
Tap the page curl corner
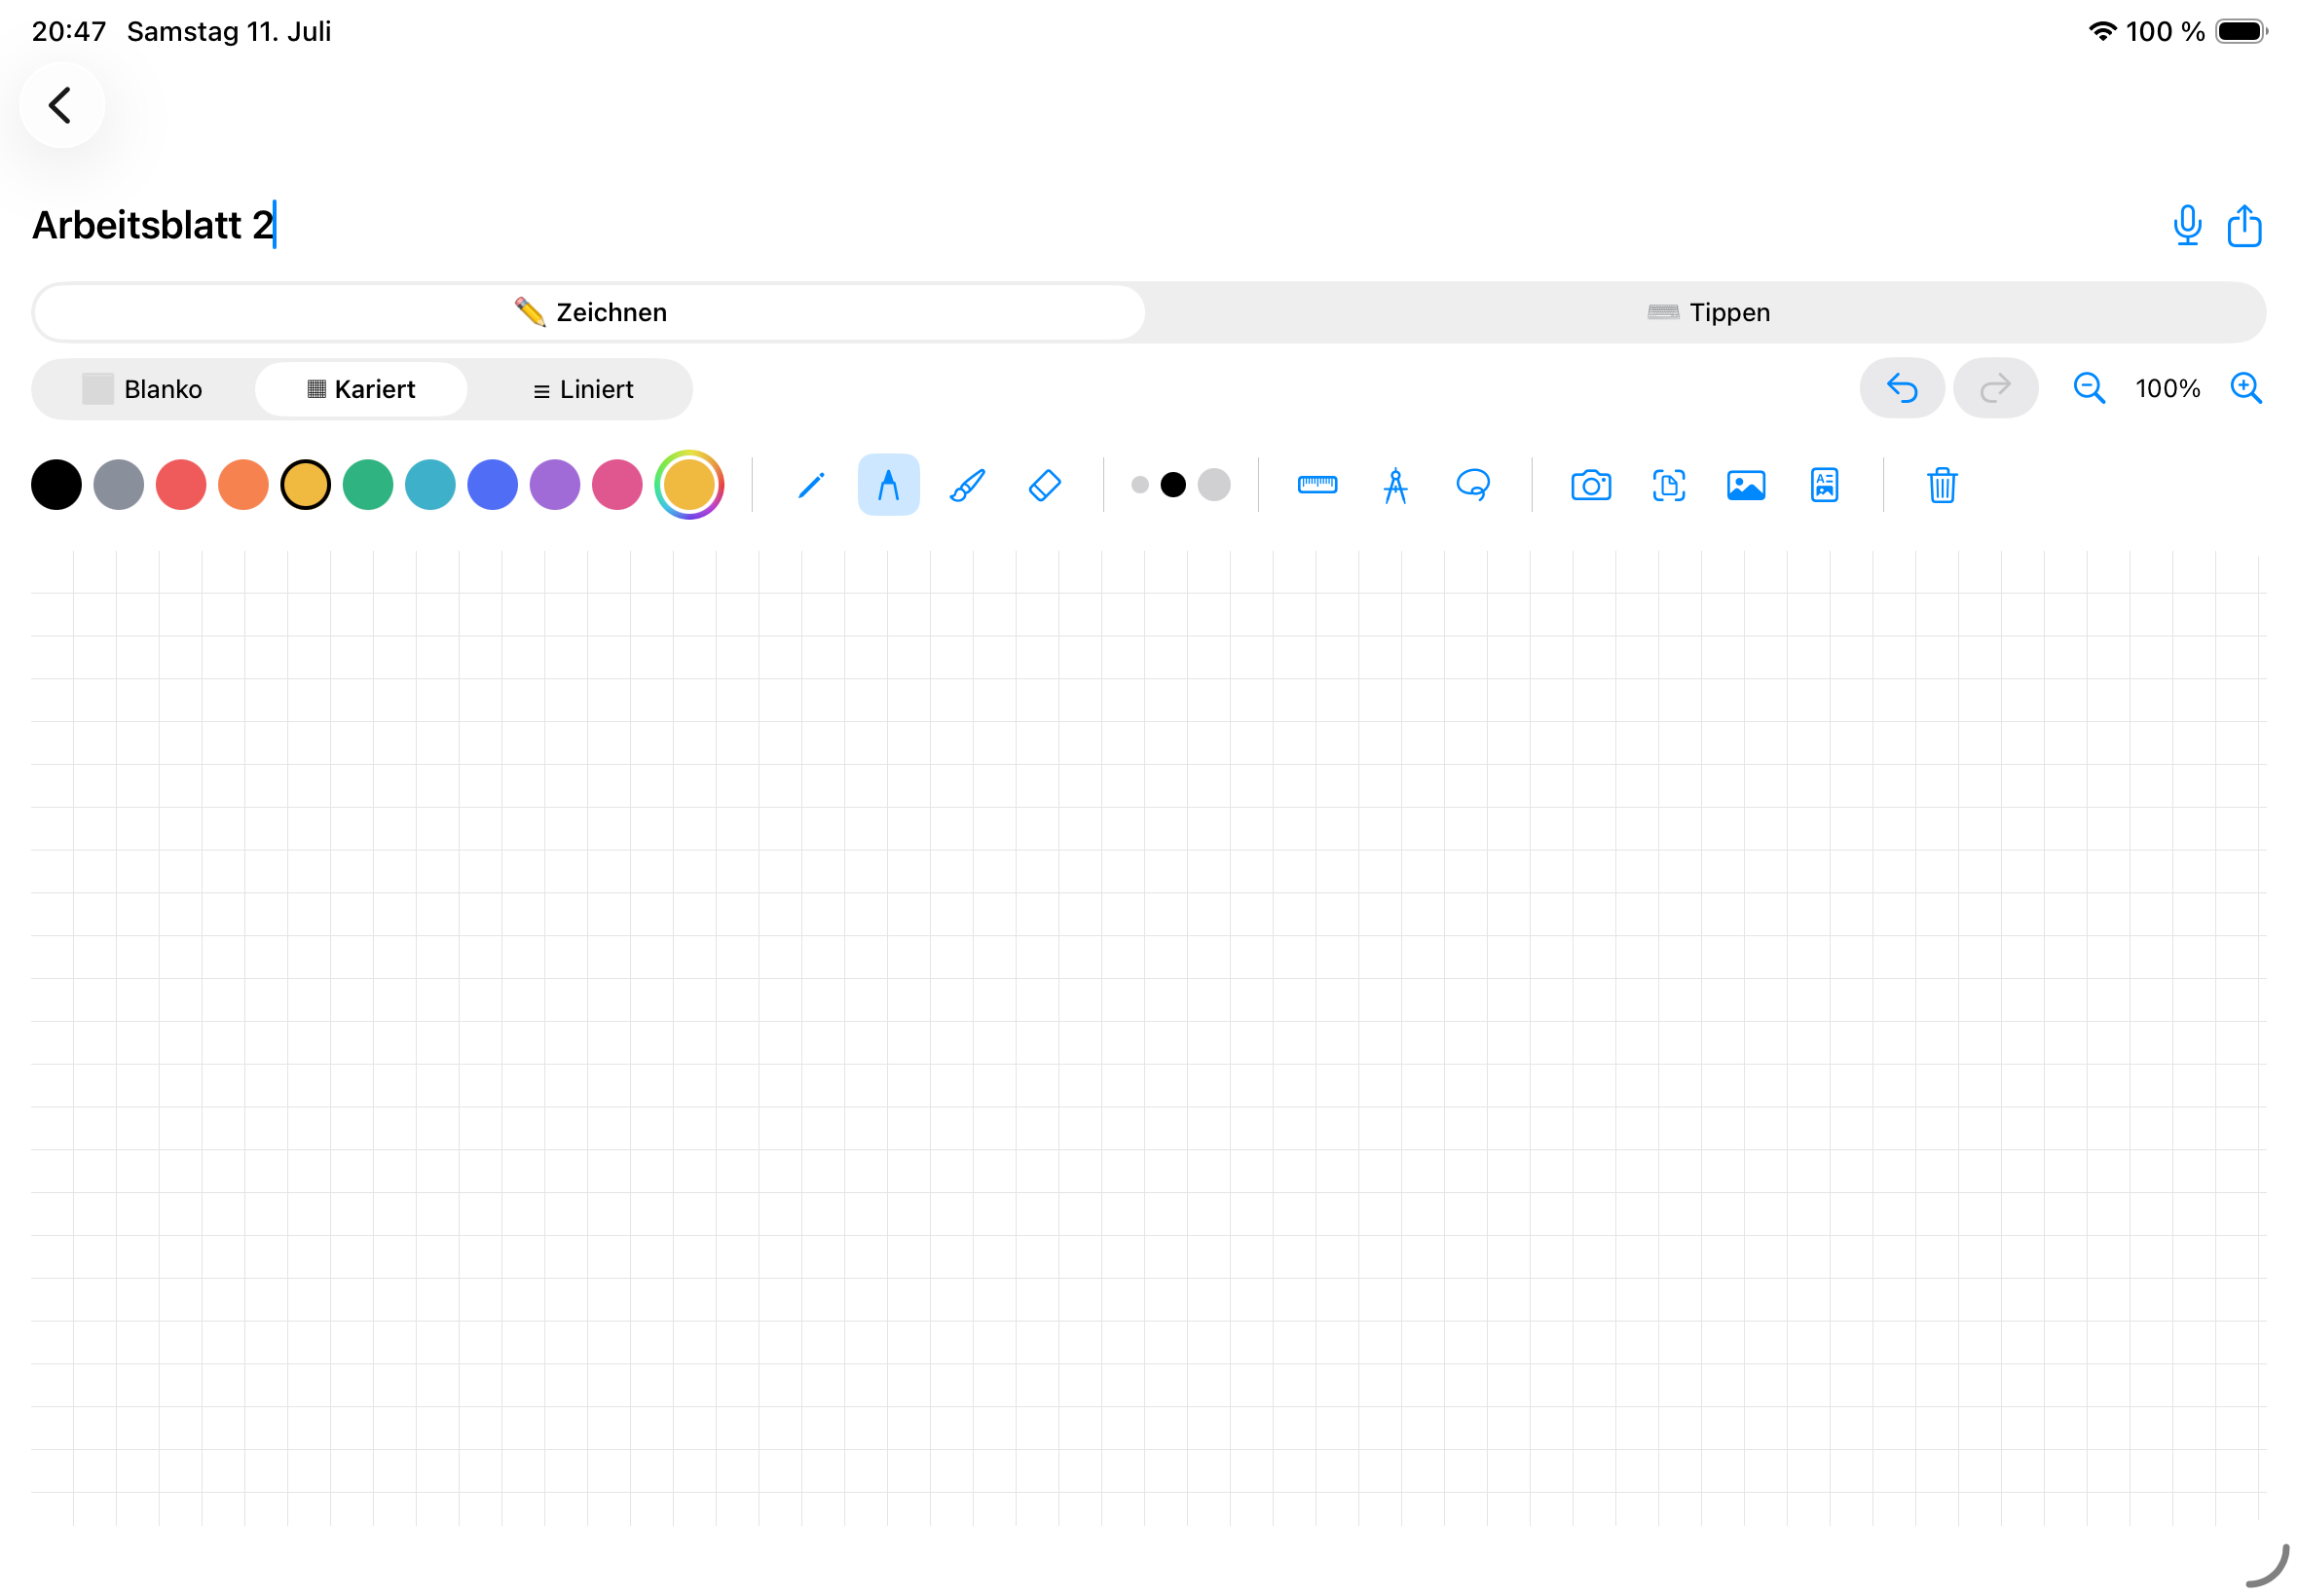(2266, 1564)
